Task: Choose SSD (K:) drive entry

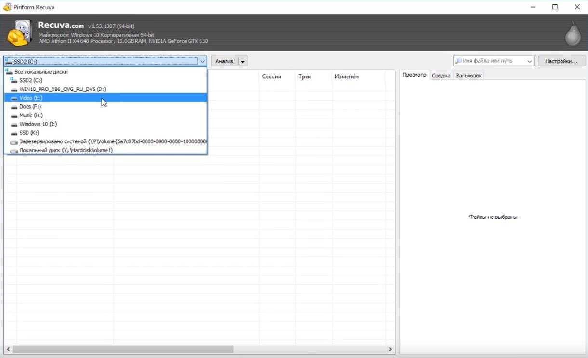Action: coord(106,133)
